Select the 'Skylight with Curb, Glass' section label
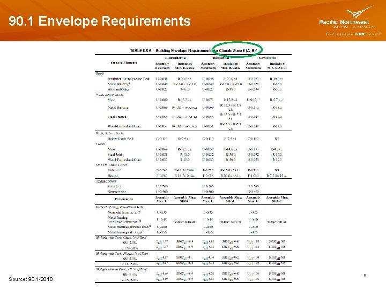Viewport: 386px width, 289px height. point(121,238)
